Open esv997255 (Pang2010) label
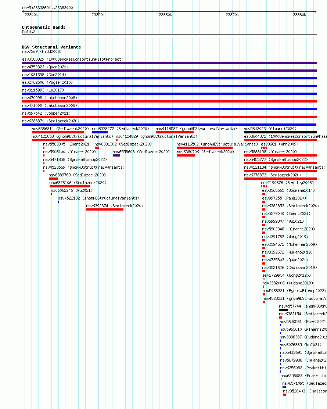Image resolution: width=327 pixels, height=409 pixels. [x=284, y=198]
